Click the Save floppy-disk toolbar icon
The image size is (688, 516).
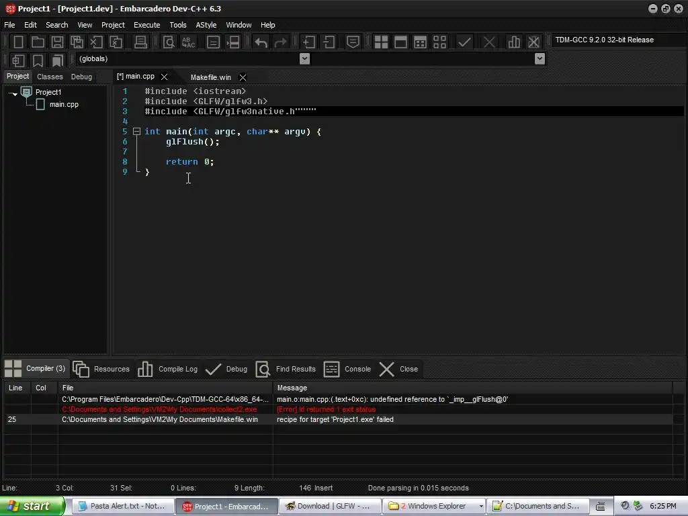click(x=57, y=42)
